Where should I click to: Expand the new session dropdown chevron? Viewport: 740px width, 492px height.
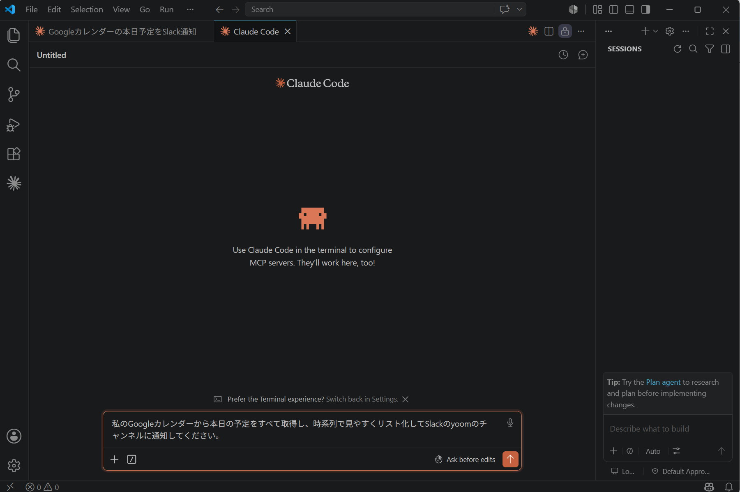655,31
